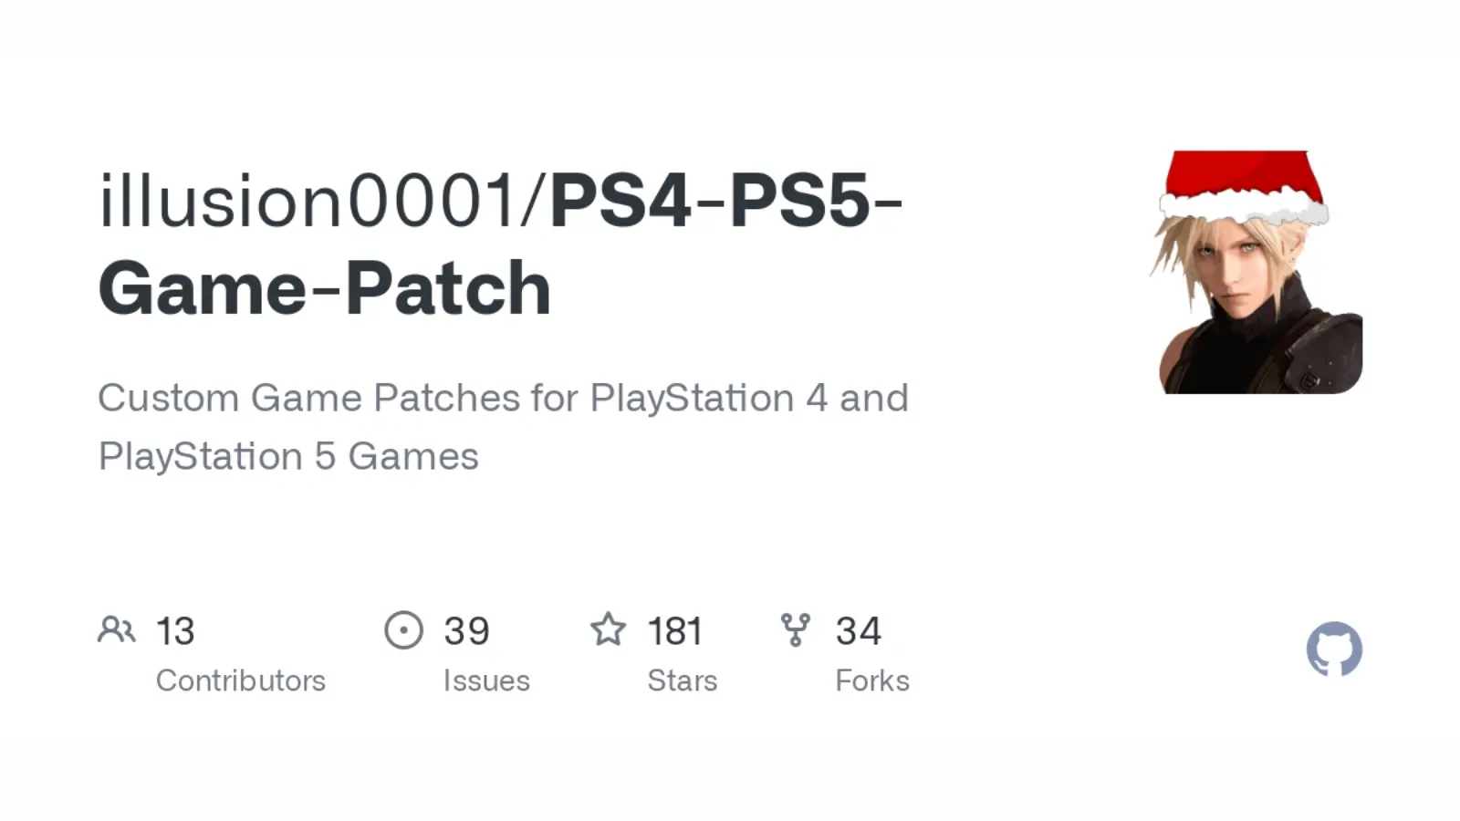The height and width of the screenshot is (821, 1460).
Task: Select the star count 181
Action: click(x=674, y=631)
